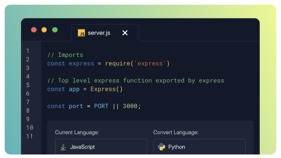The image size is (281, 158).
Task: Click line number 11 in gutter
Action: point(30,136)
